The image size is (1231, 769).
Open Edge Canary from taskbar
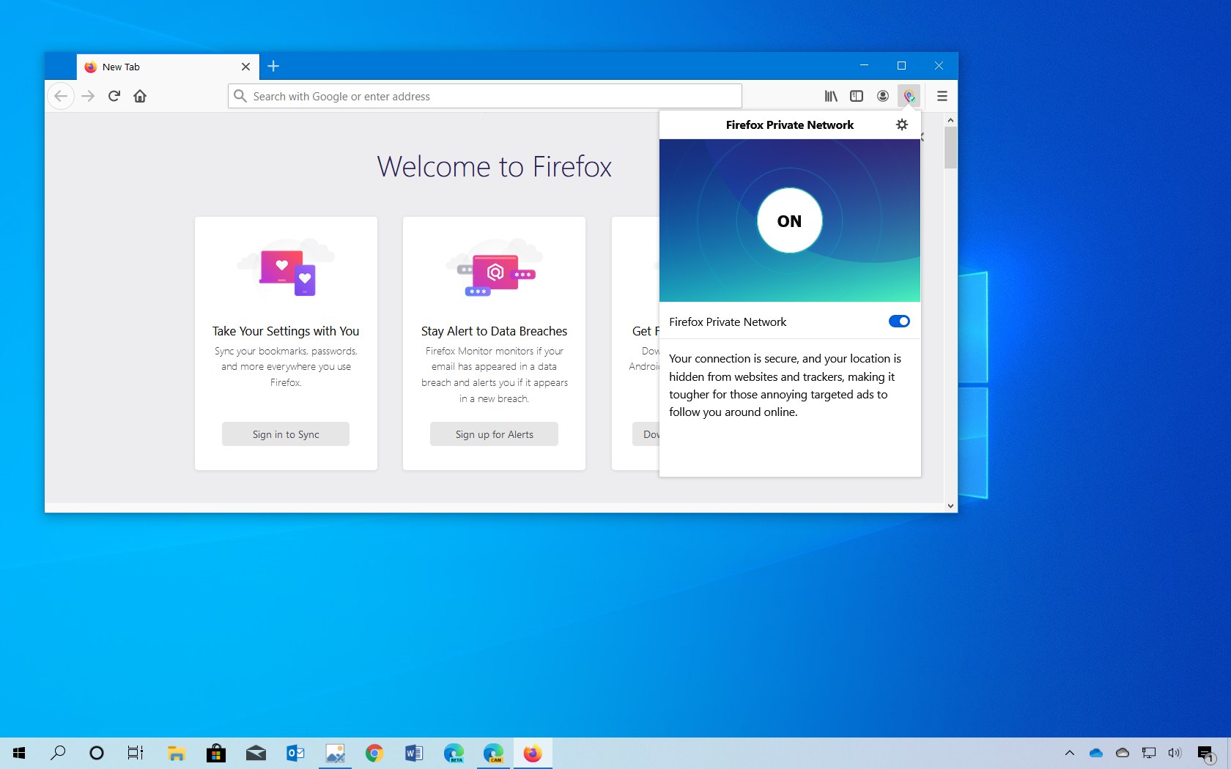(x=493, y=753)
